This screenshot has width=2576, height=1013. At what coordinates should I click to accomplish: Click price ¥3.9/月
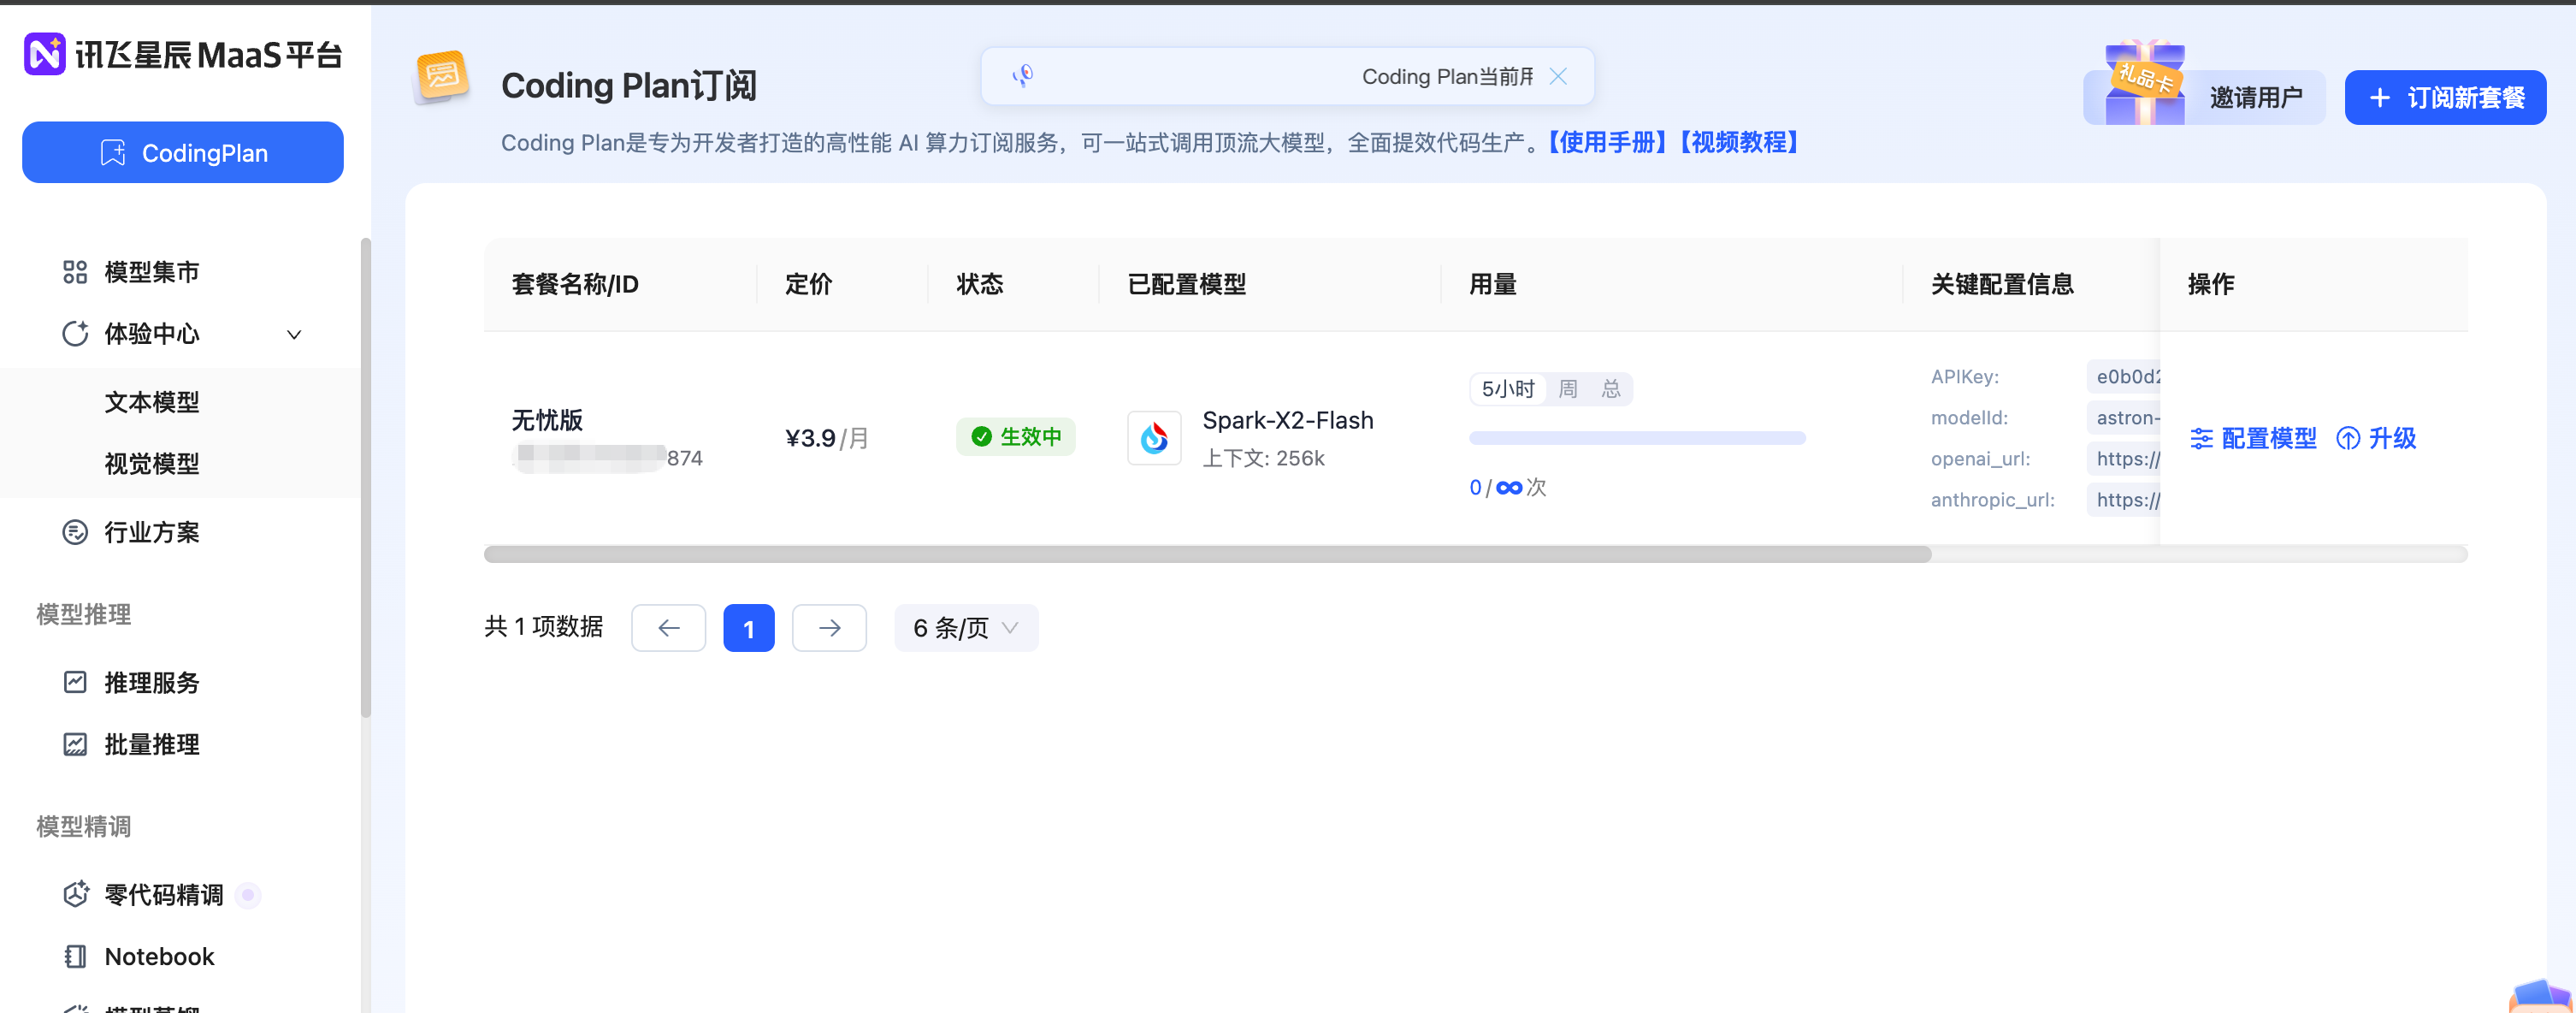[827, 438]
